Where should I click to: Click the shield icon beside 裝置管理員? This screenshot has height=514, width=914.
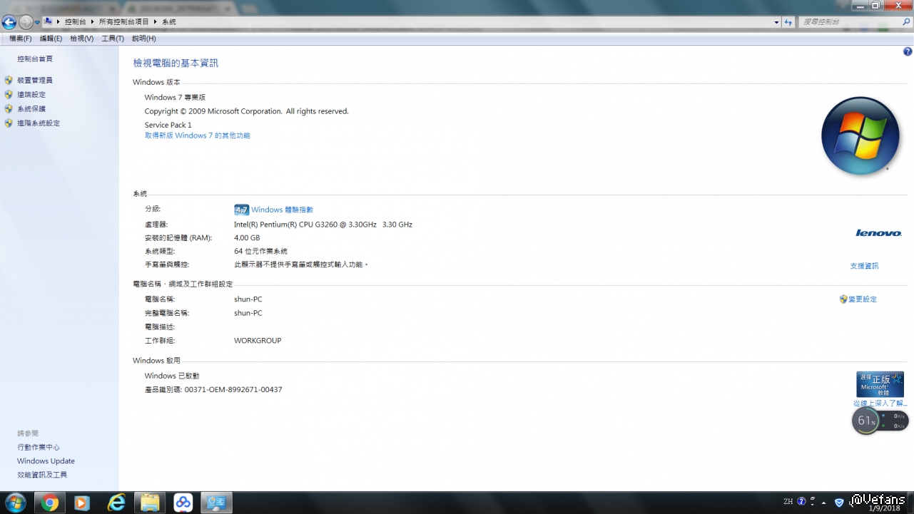click(x=9, y=81)
